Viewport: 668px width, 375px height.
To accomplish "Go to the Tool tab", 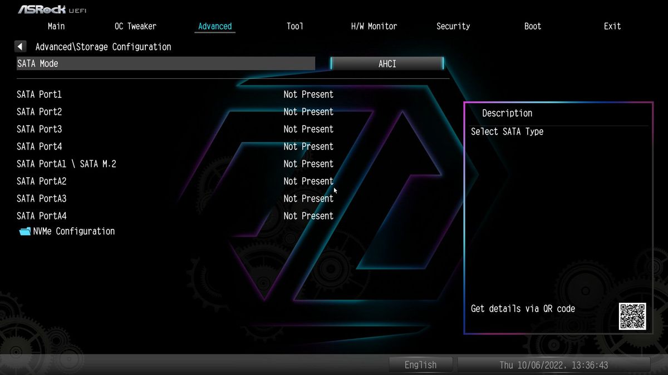I will (295, 26).
